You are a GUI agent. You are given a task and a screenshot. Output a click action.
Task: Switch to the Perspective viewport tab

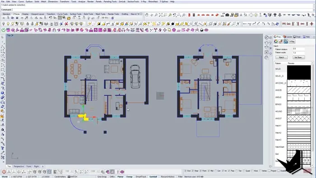pyautogui.click(x=19, y=166)
